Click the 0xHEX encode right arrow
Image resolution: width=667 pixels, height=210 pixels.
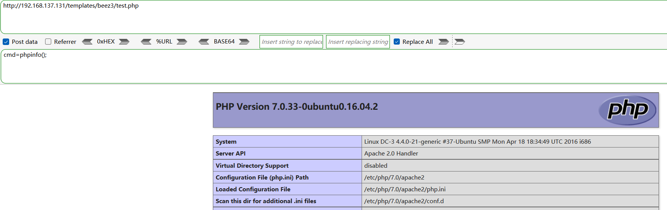click(x=124, y=42)
